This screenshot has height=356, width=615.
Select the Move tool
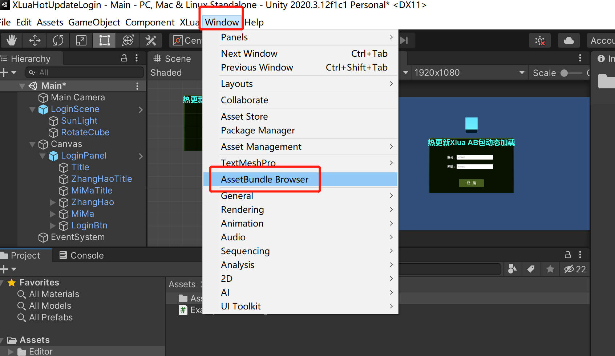point(35,40)
